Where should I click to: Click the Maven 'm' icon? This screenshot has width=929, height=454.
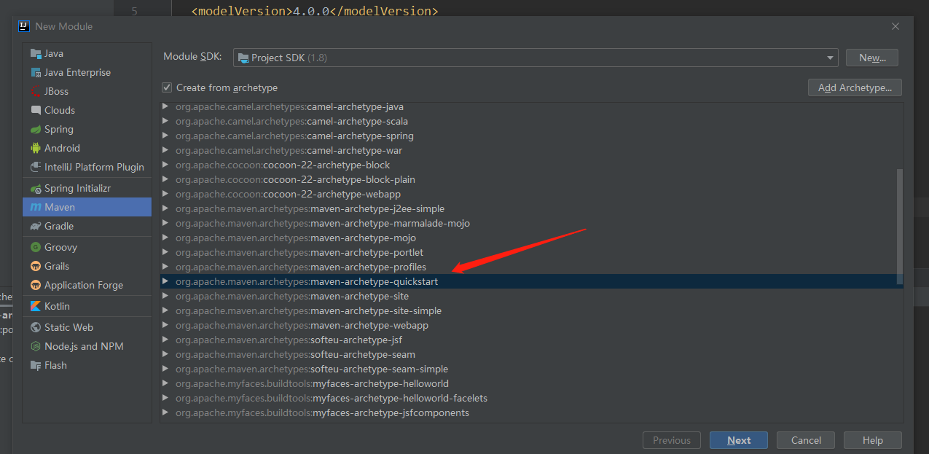36,207
